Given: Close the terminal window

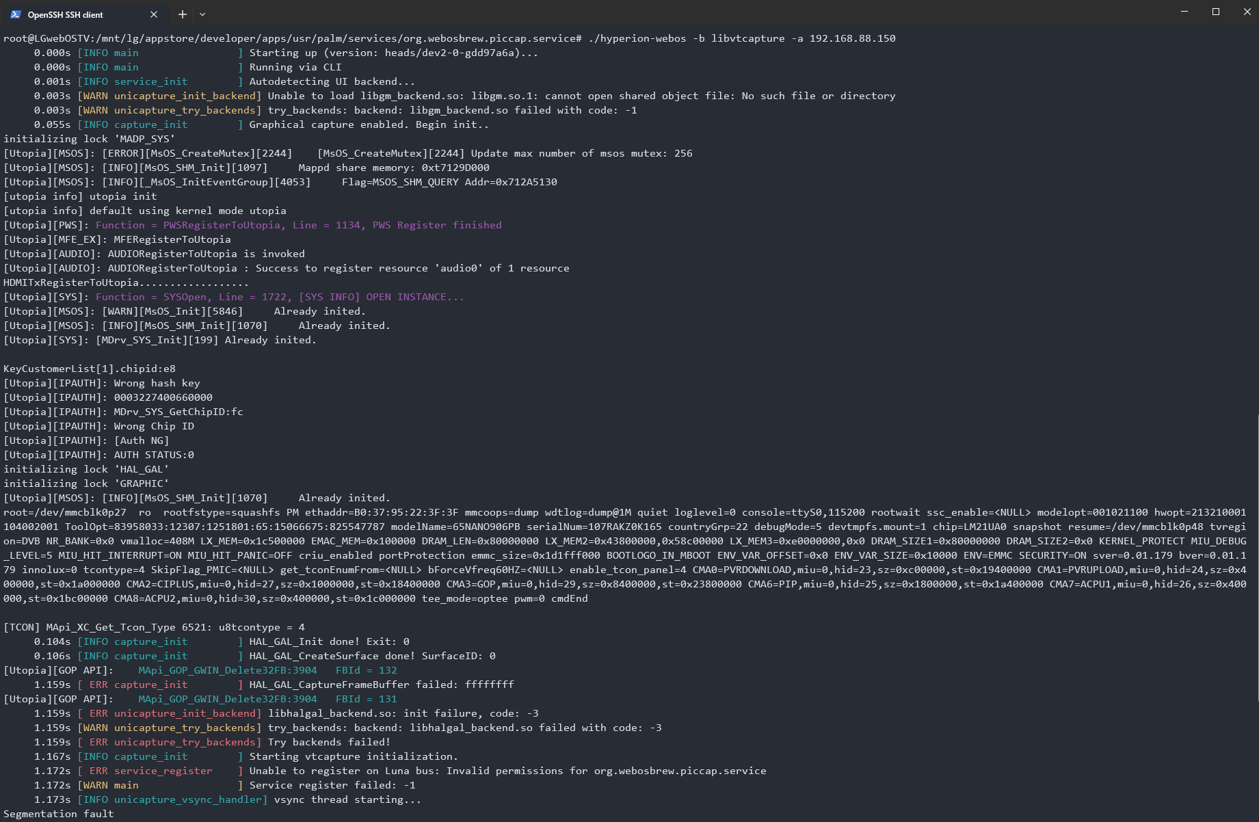Looking at the screenshot, I should click(x=1247, y=12).
